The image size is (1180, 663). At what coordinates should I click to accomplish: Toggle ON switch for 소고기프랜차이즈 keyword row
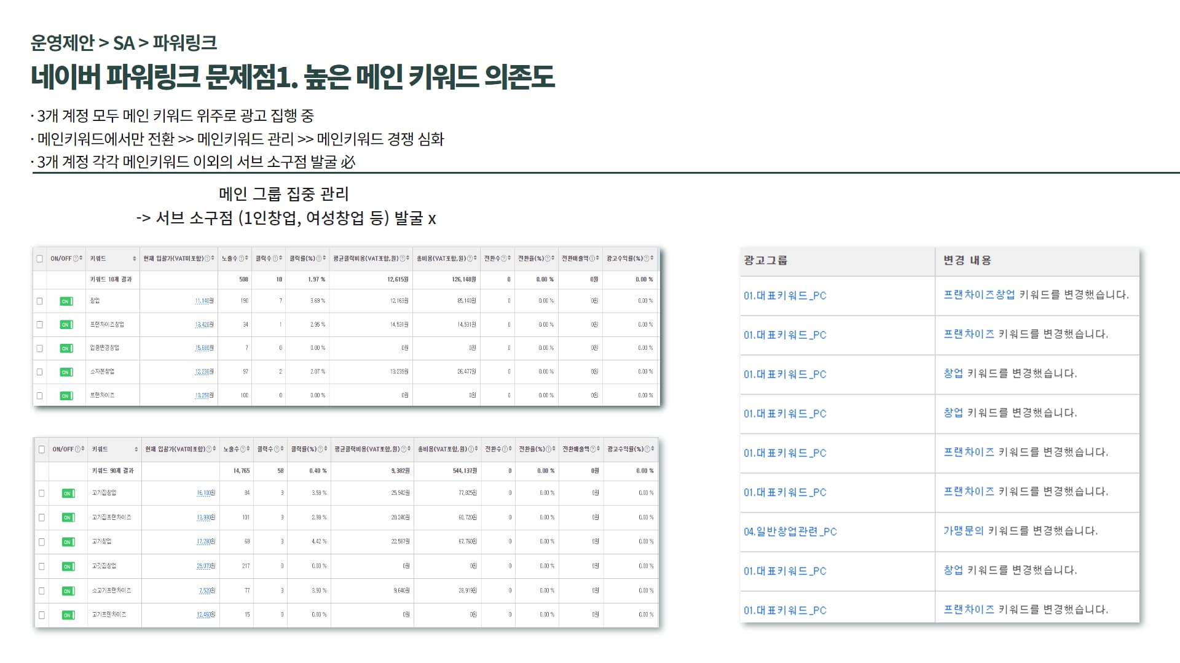68,591
